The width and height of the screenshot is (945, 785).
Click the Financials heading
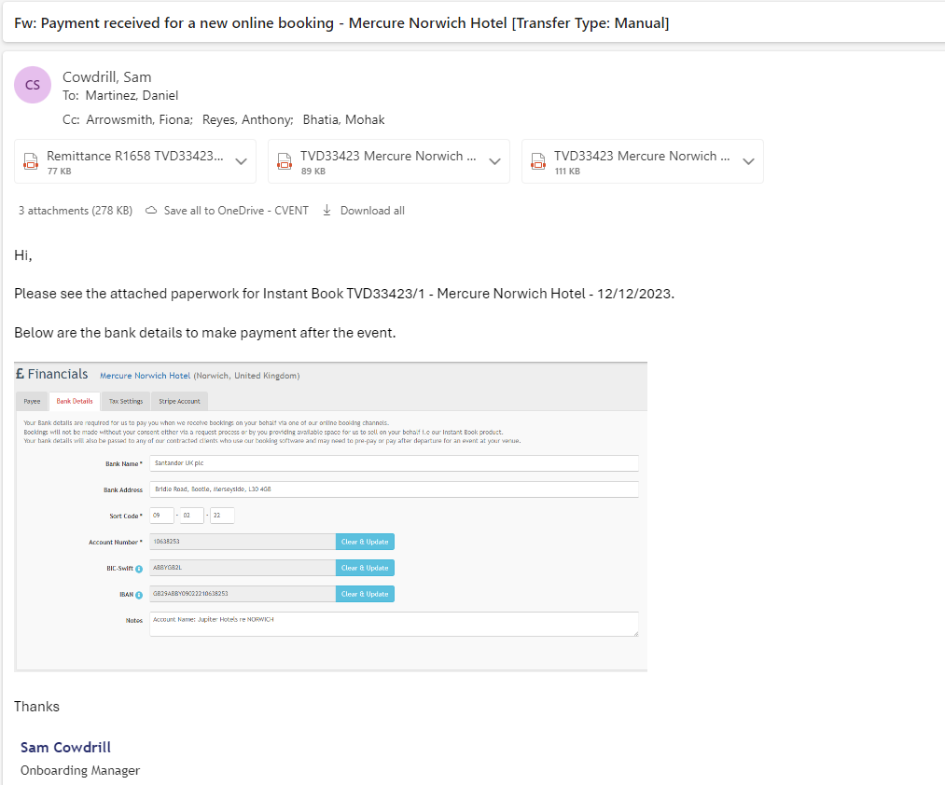click(x=52, y=374)
